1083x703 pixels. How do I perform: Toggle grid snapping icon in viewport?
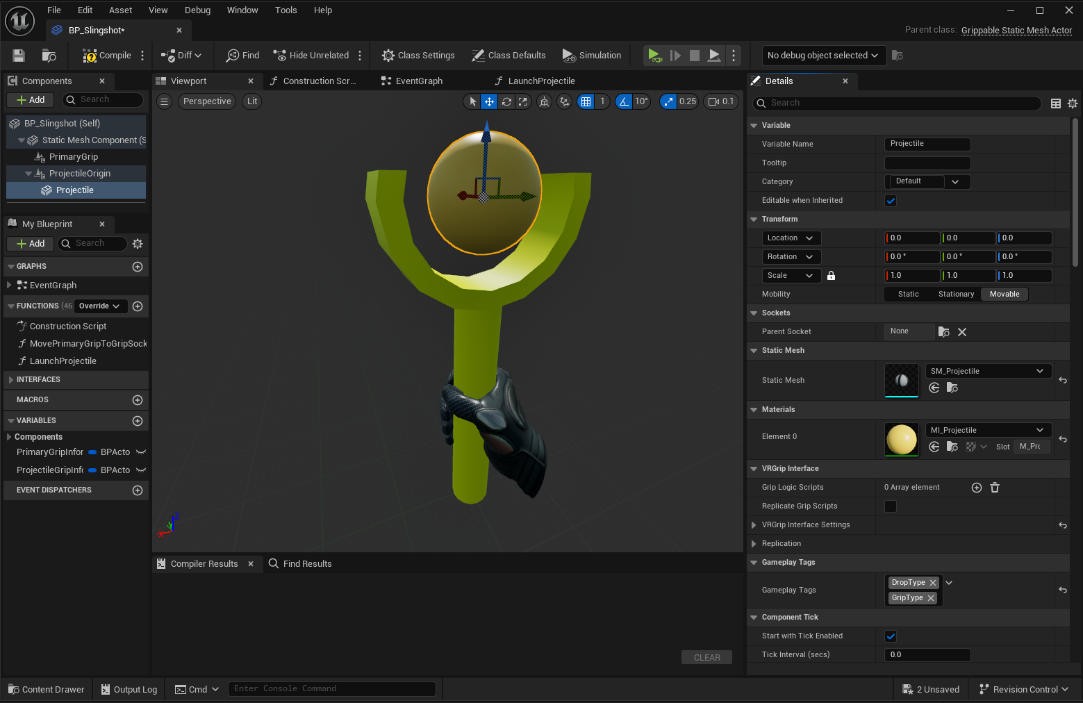tap(586, 101)
